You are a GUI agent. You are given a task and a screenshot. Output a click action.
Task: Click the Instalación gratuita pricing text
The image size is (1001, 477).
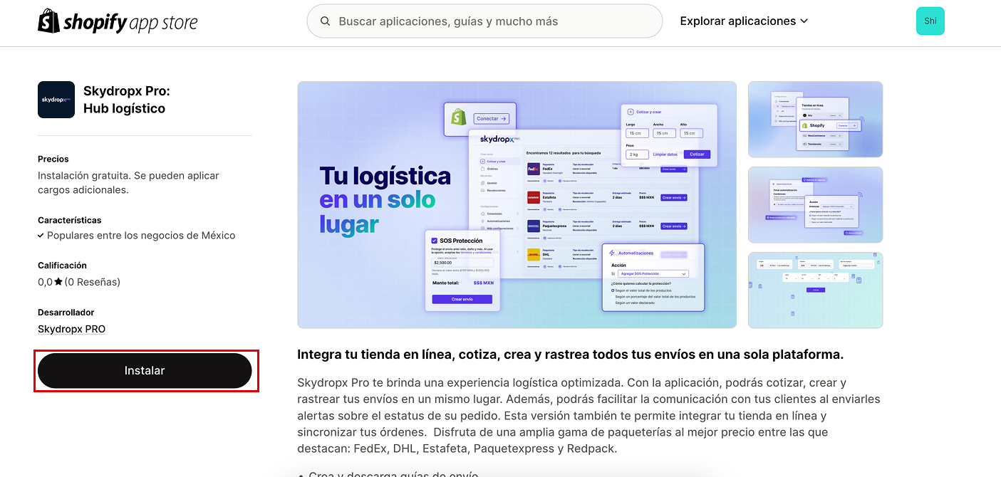click(x=128, y=183)
